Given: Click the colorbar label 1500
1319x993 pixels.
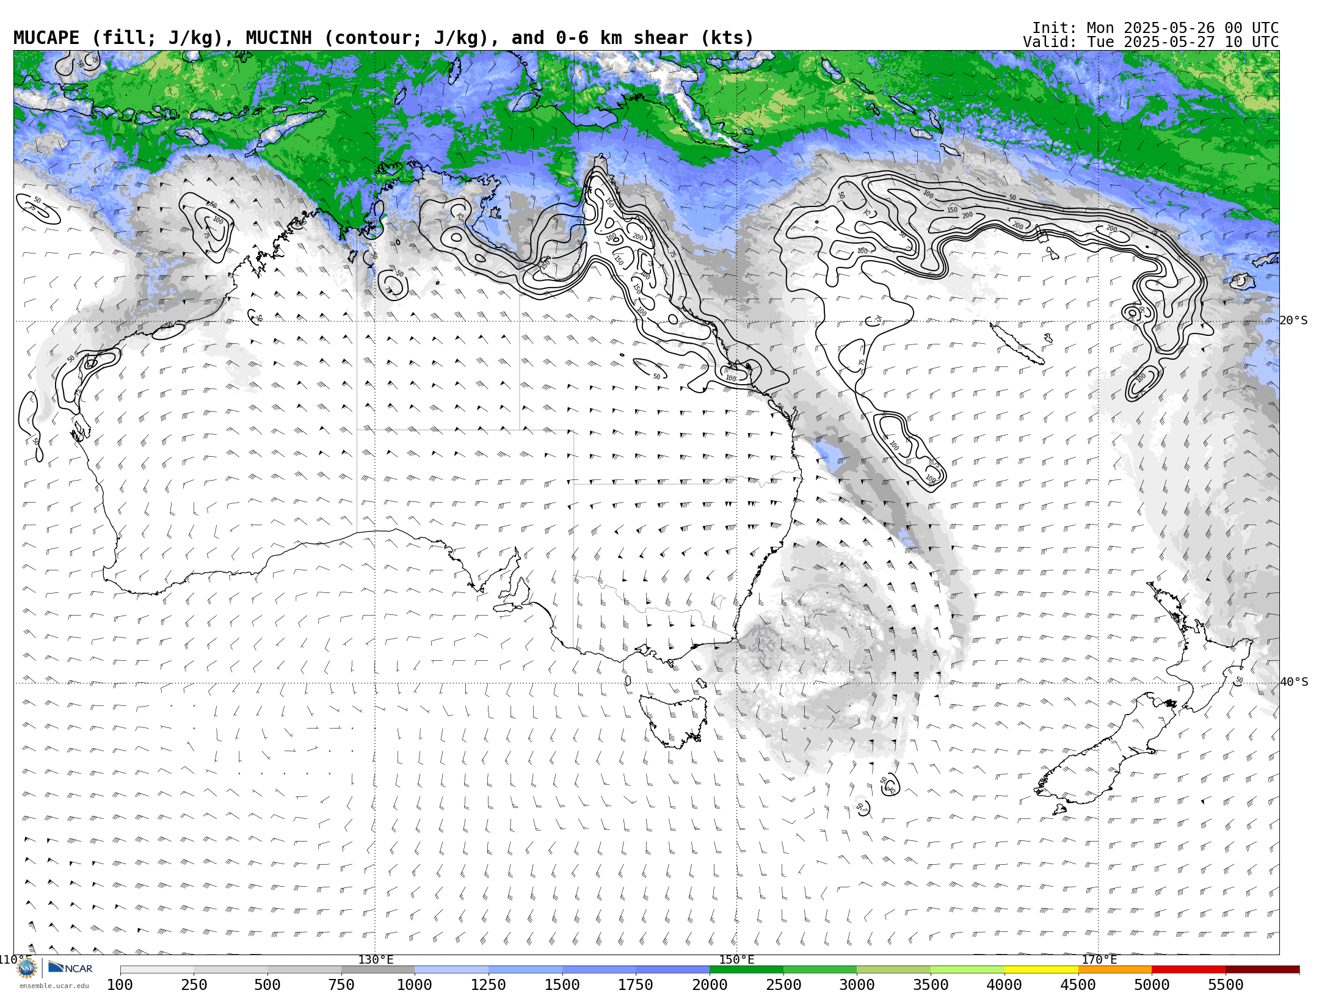Looking at the screenshot, I should 562,985.
